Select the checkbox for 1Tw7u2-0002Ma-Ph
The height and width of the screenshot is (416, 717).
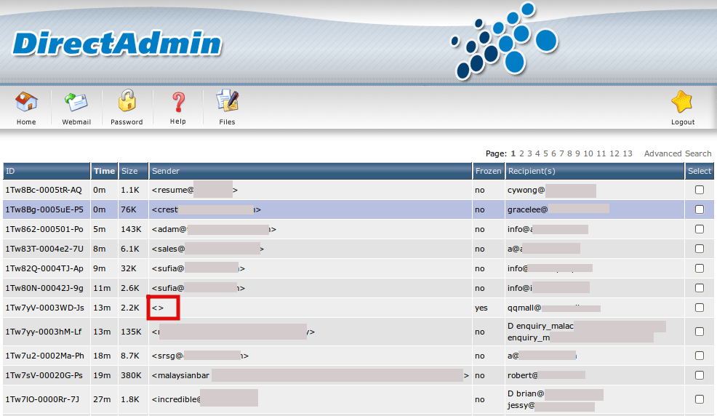[x=699, y=356]
